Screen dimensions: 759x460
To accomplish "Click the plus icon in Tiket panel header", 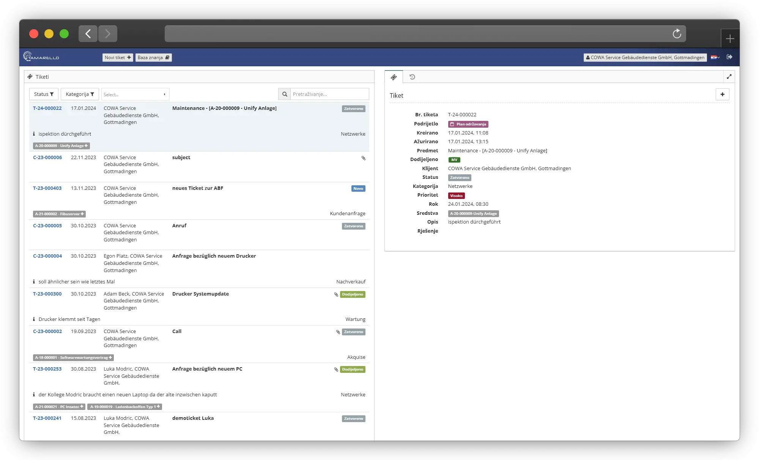I will click(722, 94).
